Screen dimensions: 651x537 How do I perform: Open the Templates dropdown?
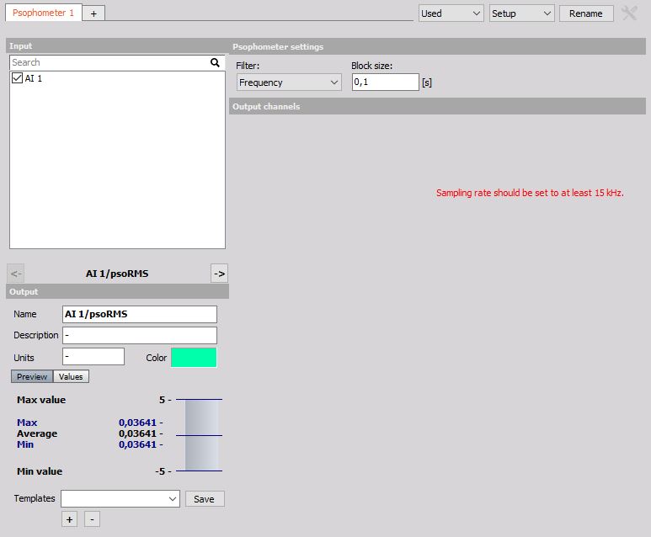[120, 499]
